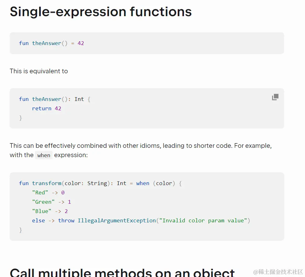The height and width of the screenshot is (277, 305).
Task: Click IllegalArgumentException in the code
Action: click(117, 220)
